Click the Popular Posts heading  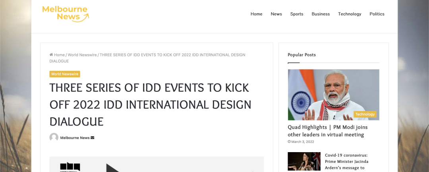[301, 55]
